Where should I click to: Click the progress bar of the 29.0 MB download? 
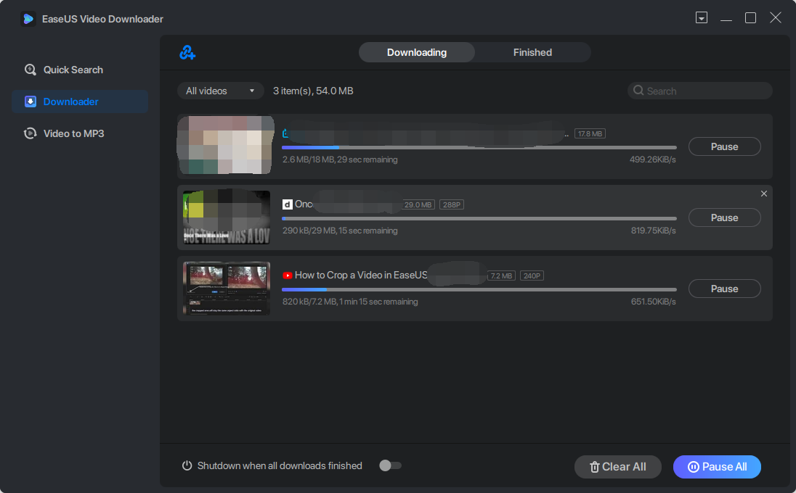pyautogui.click(x=479, y=218)
